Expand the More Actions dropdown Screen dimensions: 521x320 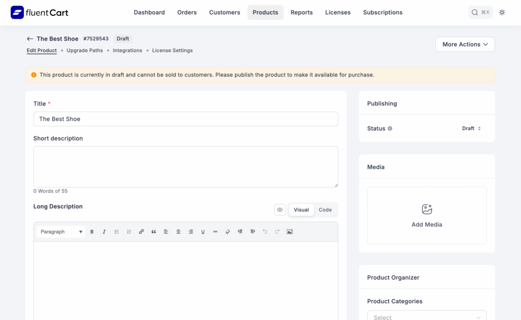pyautogui.click(x=465, y=44)
